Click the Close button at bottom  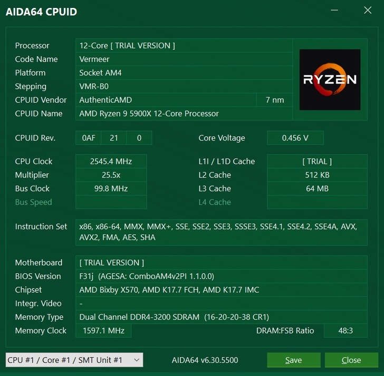coord(351,360)
